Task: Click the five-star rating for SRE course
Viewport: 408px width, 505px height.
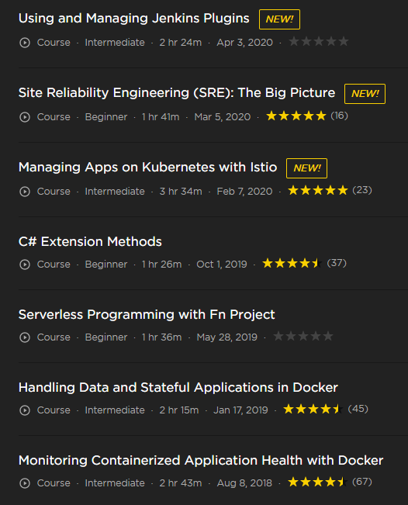Action: coord(296,116)
